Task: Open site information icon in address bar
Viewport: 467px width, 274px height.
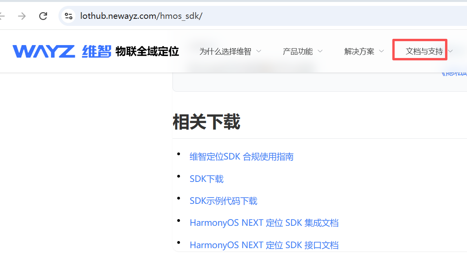Action: (x=69, y=16)
